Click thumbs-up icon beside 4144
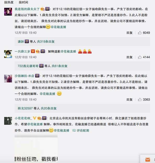Screen dimensions: 155x163 coord(140,57)
